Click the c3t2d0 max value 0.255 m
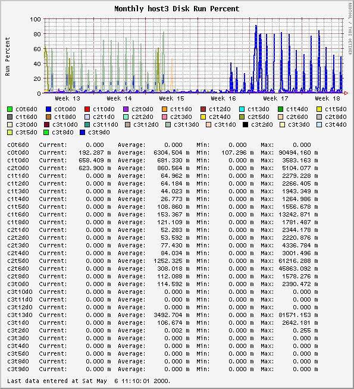This screenshot has height=389, width=354. (305, 331)
